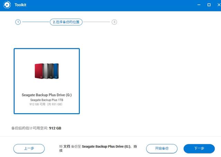Select step 2 选择备份的位置 indicator
This screenshot has width=221, height=157.
66,22
